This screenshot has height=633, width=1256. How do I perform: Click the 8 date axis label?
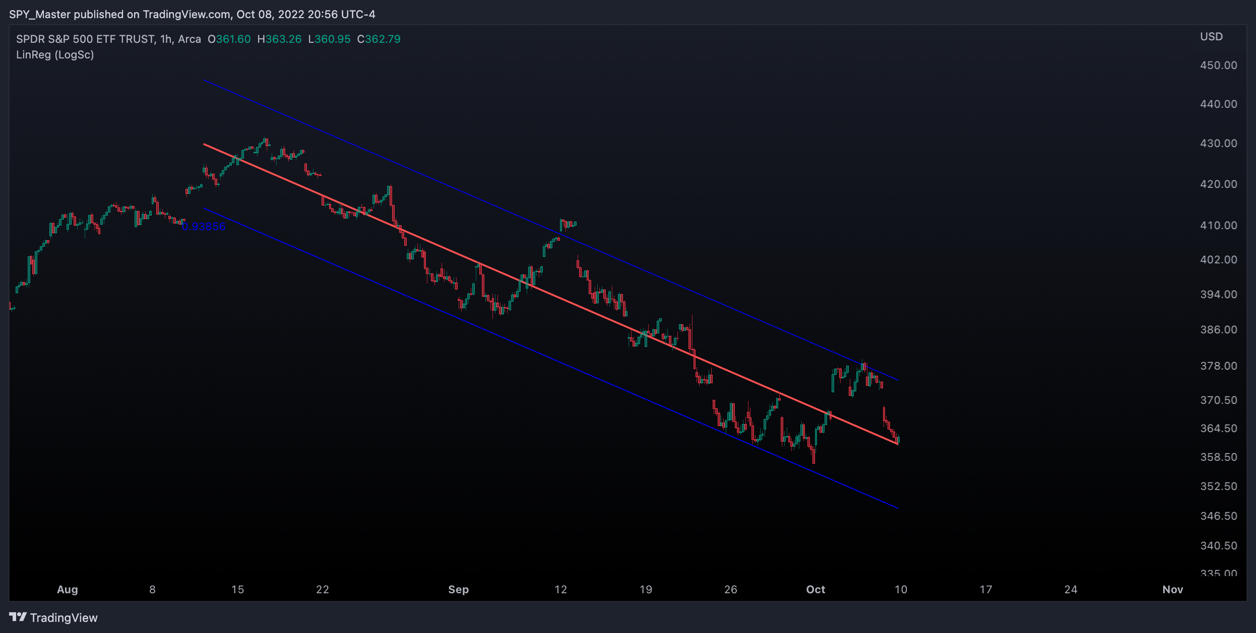pyautogui.click(x=152, y=590)
